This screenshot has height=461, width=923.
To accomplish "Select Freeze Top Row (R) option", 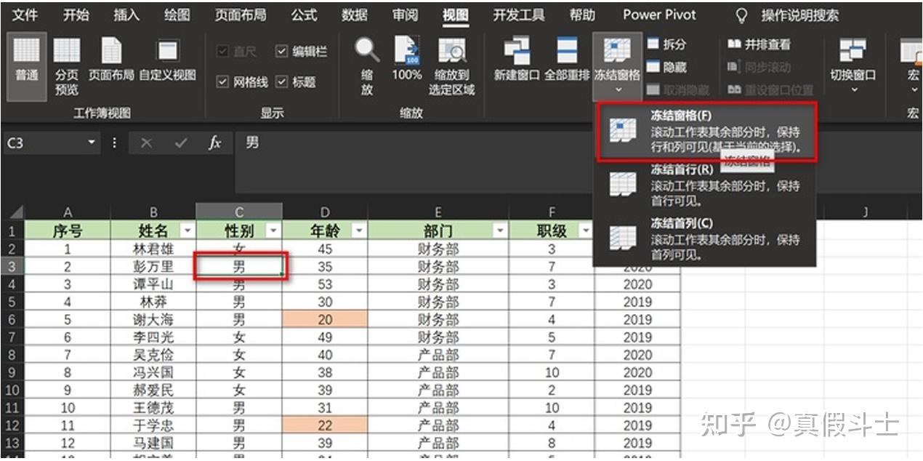I will pyautogui.click(x=704, y=185).
